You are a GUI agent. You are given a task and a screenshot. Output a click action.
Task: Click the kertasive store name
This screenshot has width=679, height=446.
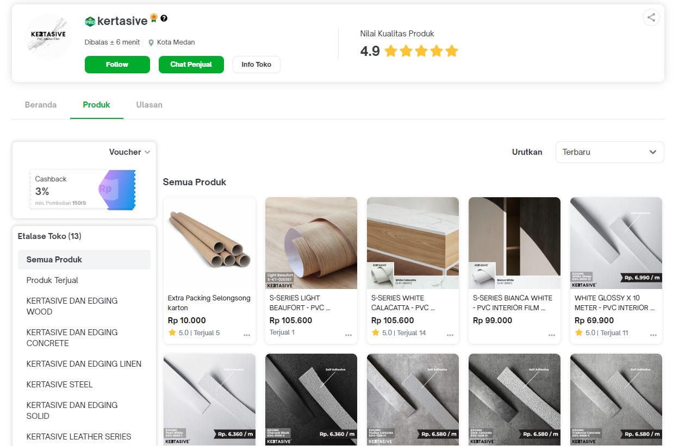[122, 21]
